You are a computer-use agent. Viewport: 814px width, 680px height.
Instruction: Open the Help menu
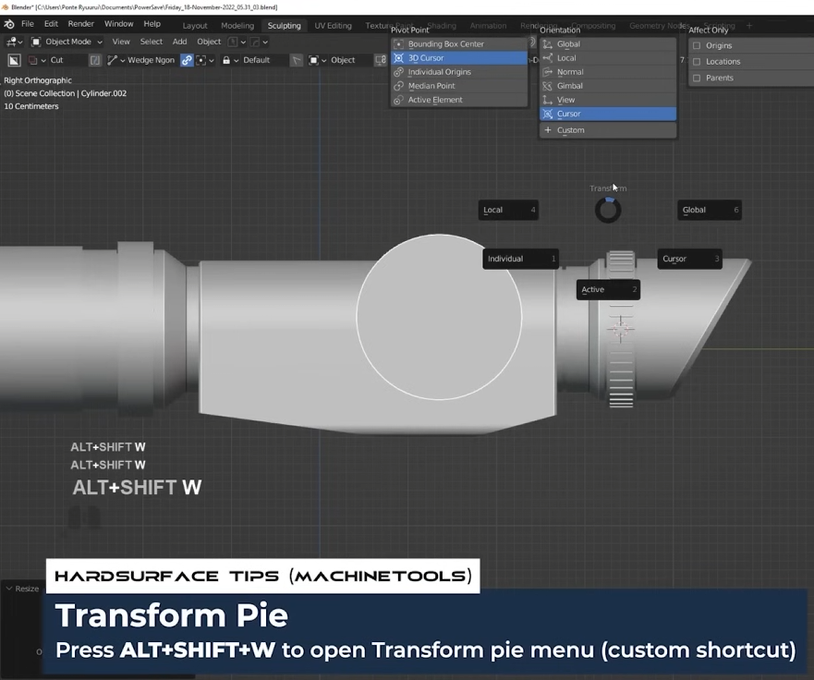pyautogui.click(x=152, y=24)
